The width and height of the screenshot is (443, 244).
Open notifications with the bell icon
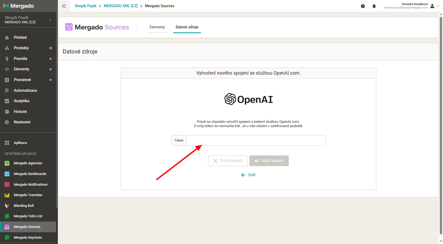coord(374,6)
